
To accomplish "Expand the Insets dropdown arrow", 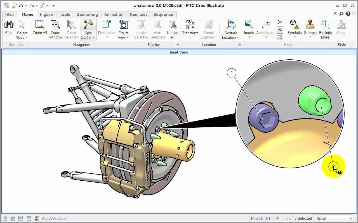I will pyautogui.click(x=249, y=37).
